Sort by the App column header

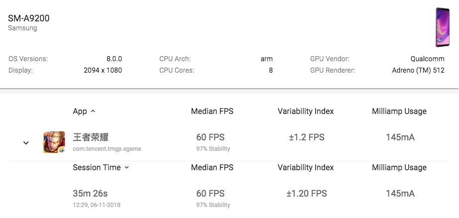pyautogui.click(x=84, y=111)
